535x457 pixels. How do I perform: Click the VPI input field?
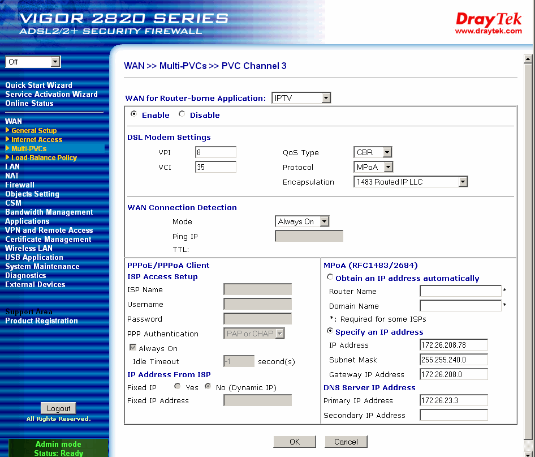tap(215, 152)
